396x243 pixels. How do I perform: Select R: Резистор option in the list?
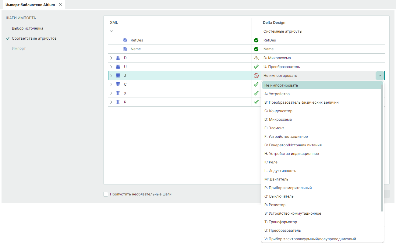[275, 205]
